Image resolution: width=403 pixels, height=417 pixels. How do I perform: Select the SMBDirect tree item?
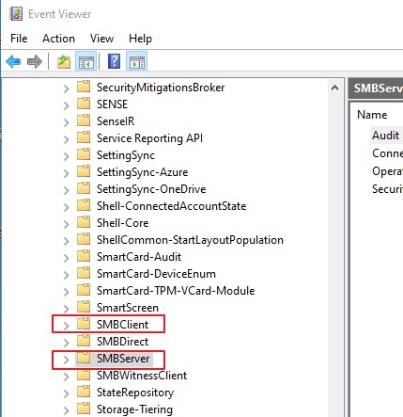(x=122, y=342)
